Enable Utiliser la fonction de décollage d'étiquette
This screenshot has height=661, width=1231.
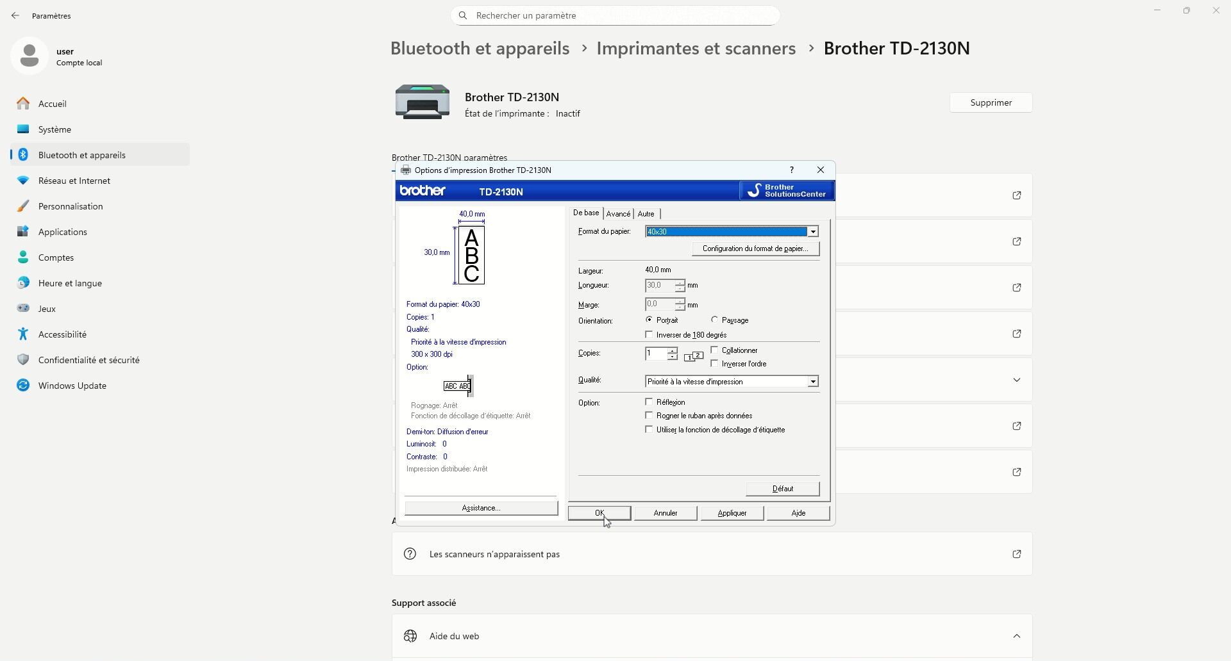[x=649, y=429]
